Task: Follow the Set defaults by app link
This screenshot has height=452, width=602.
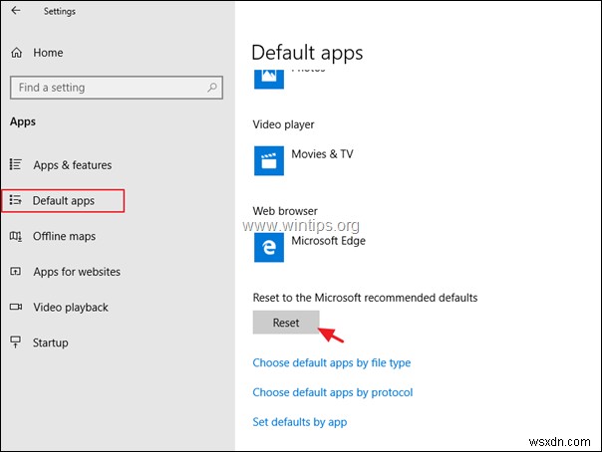Action: pyautogui.click(x=300, y=422)
